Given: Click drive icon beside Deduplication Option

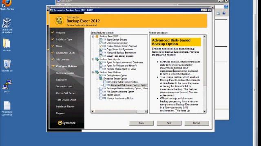Looking at the screenshot, I should click(104, 75).
